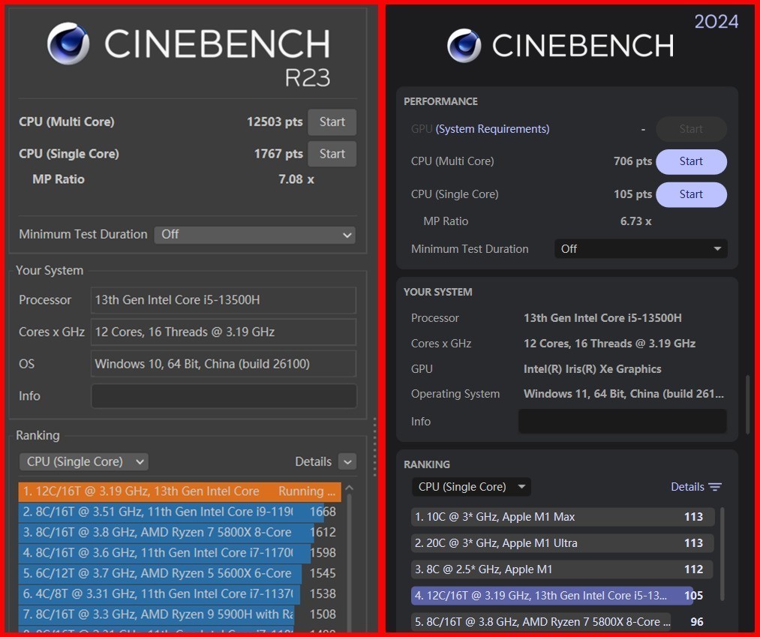Click the 7.08 x MP Ratio value
This screenshot has width=760, height=637.
coord(296,180)
